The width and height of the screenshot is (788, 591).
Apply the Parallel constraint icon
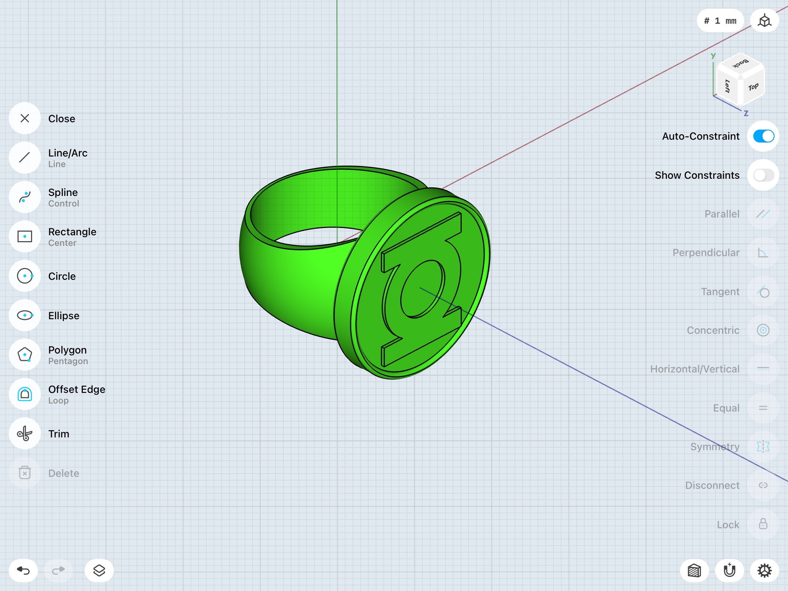click(x=763, y=214)
